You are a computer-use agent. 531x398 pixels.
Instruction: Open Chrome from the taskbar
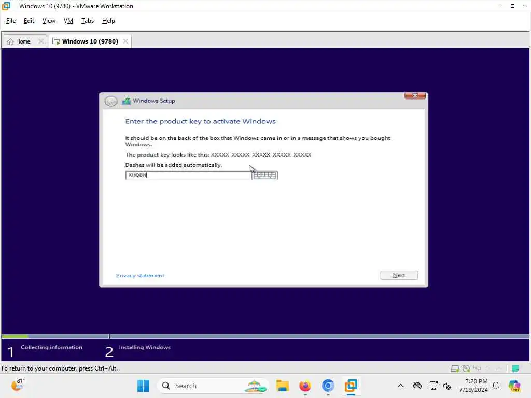tap(328, 386)
